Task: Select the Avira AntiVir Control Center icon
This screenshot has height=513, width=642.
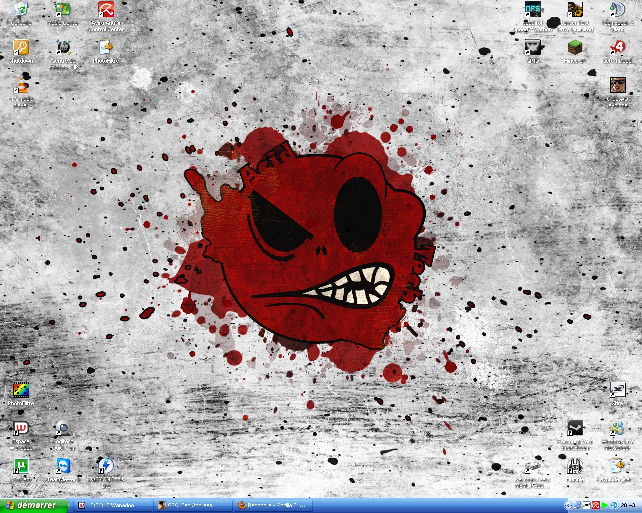Action: [x=106, y=10]
